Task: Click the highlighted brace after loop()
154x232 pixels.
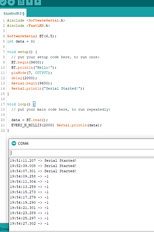Action: [34, 104]
